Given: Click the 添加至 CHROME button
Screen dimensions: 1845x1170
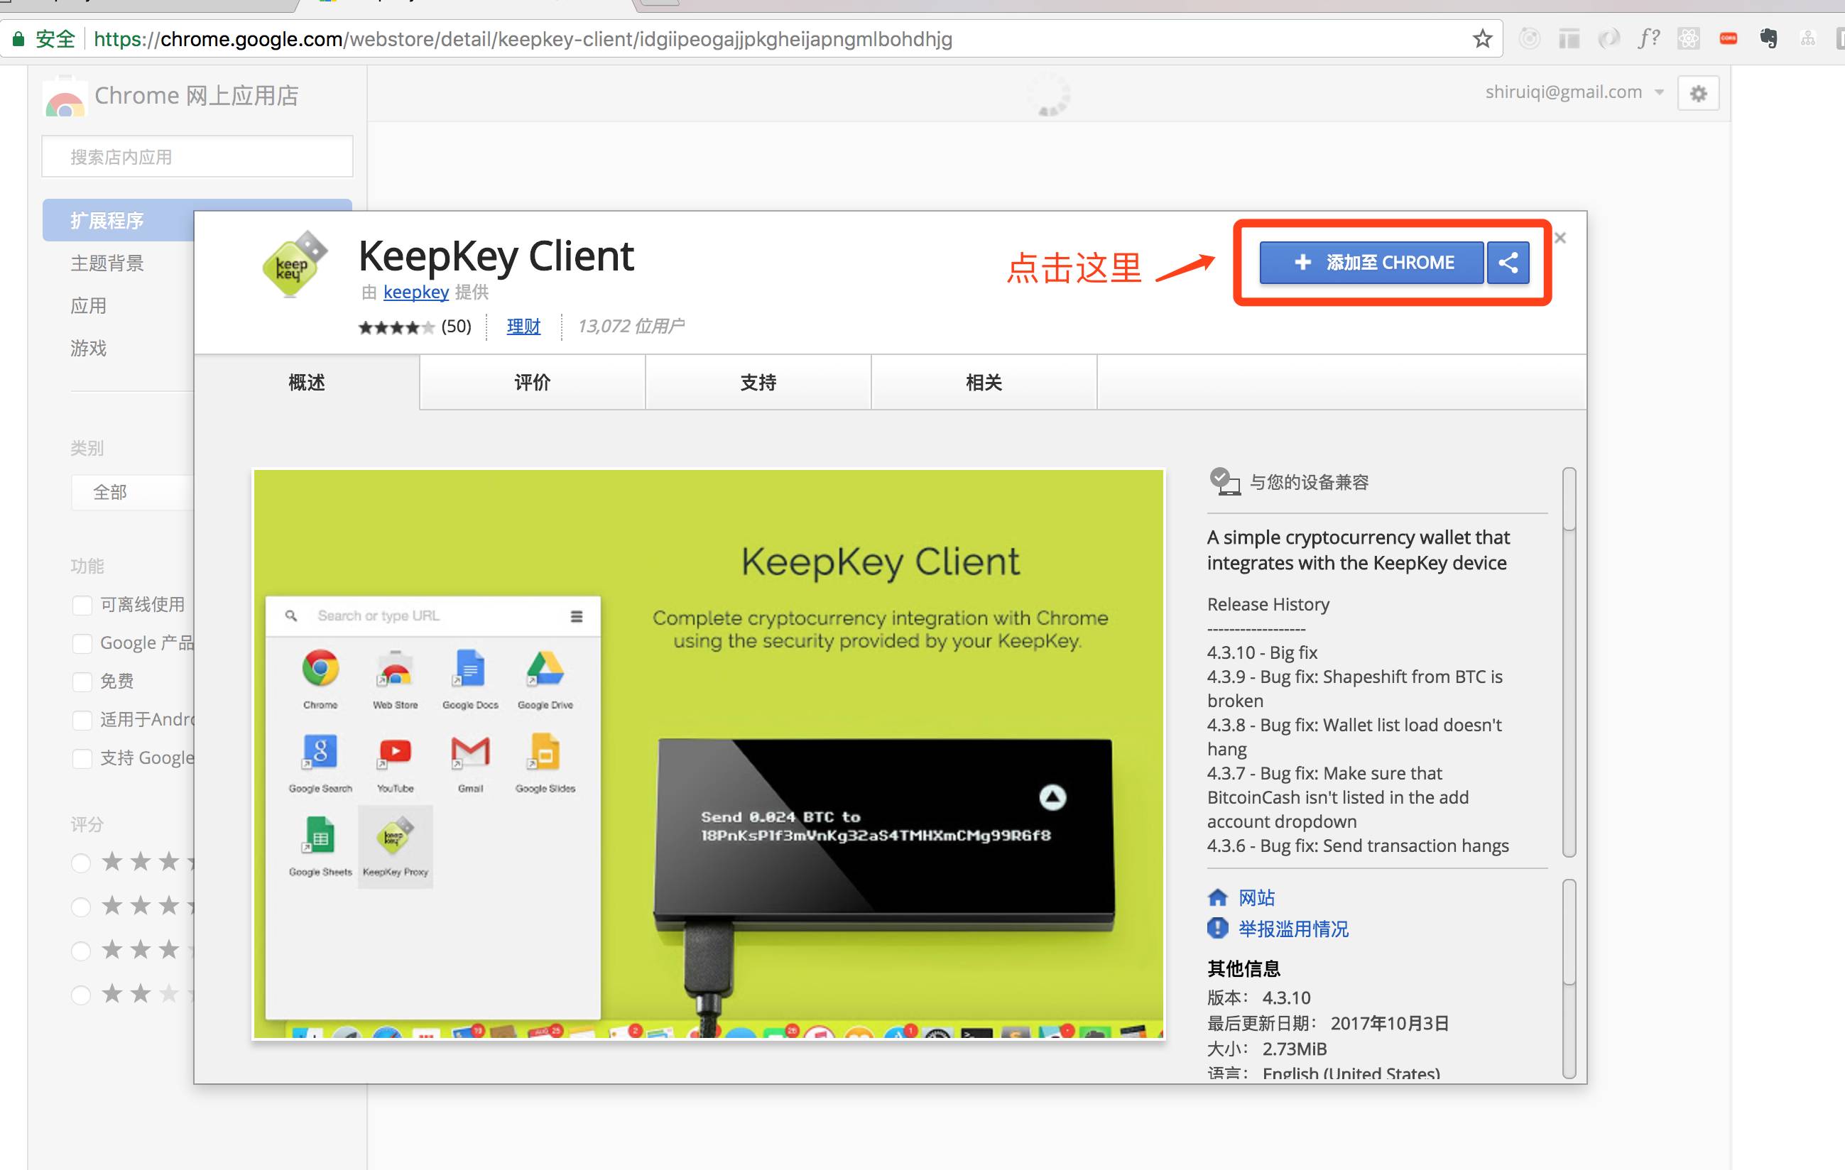Looking at the screenshot, I should (1371, 263).
